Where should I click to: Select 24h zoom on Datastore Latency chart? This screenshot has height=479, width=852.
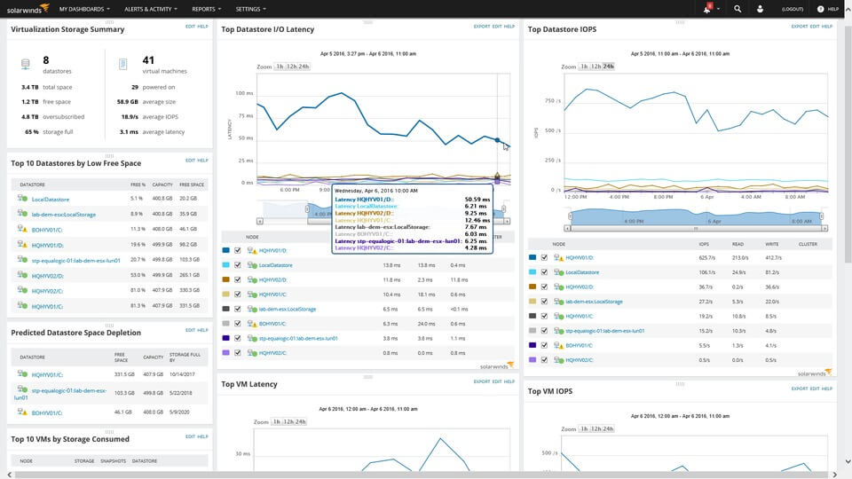click(x=304, y=67)
